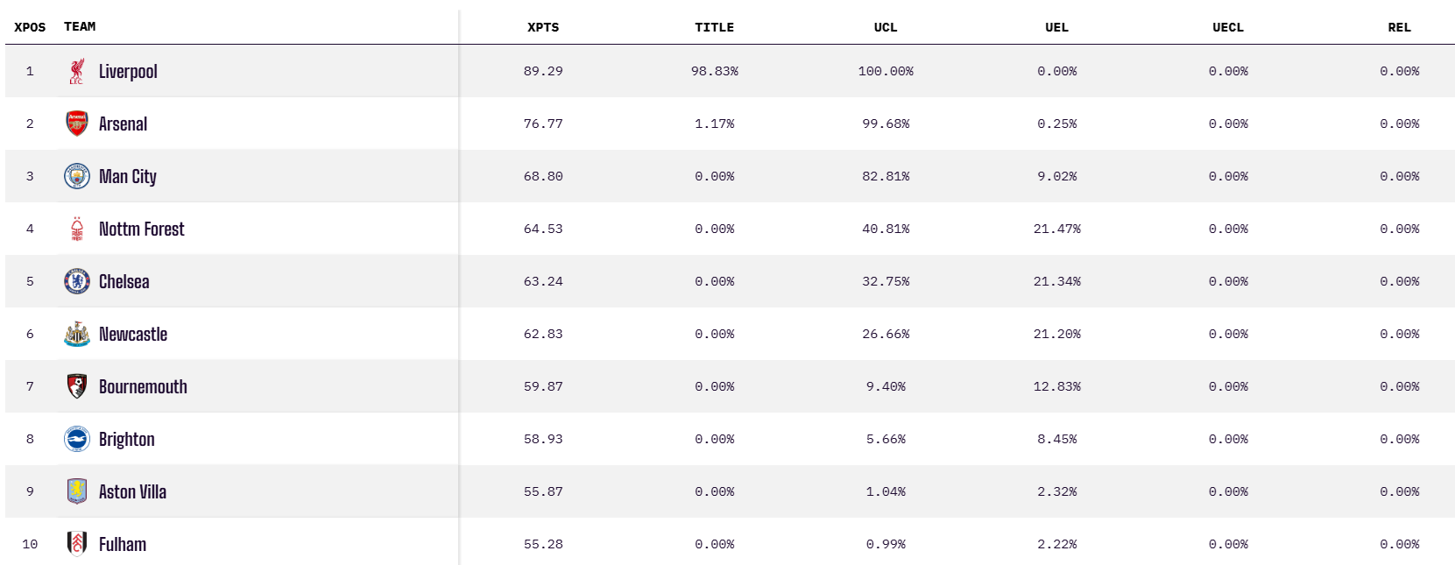The height and width of the screenshot is (565, 1455).
Task: Sort table by XPTS column header
Action: click(x=543, y=27)
